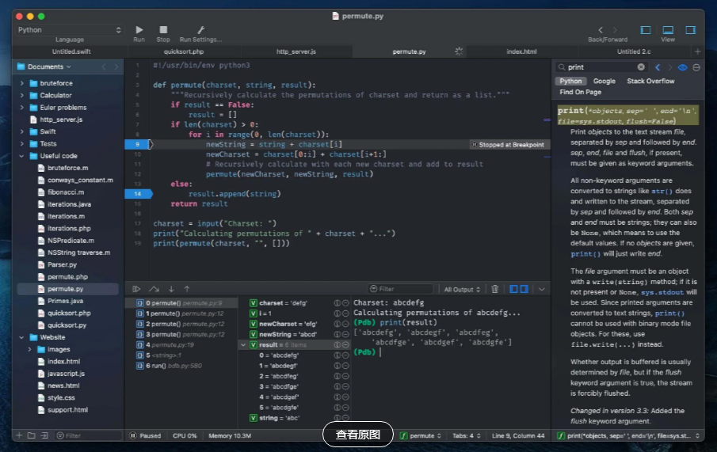Open the All Output dropdown
Screen dimensions: 717x452
point(463,289)
